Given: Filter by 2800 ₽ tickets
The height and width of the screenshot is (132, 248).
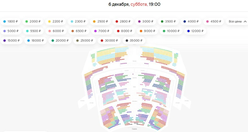Looking at the screenshot, I should [123, 22].
